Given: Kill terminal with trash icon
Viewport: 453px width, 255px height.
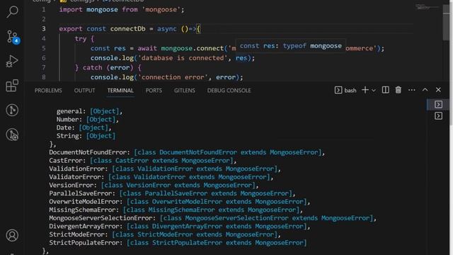Looking at the screenshot, I should 398,90.
